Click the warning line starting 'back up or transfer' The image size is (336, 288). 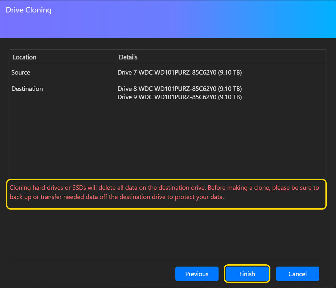pos(117,197)
